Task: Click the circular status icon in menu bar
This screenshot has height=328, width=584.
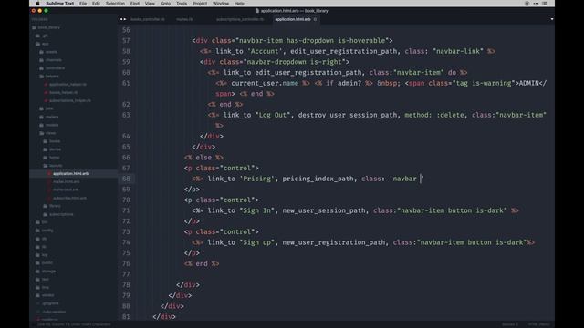Action: coord(527,4)
